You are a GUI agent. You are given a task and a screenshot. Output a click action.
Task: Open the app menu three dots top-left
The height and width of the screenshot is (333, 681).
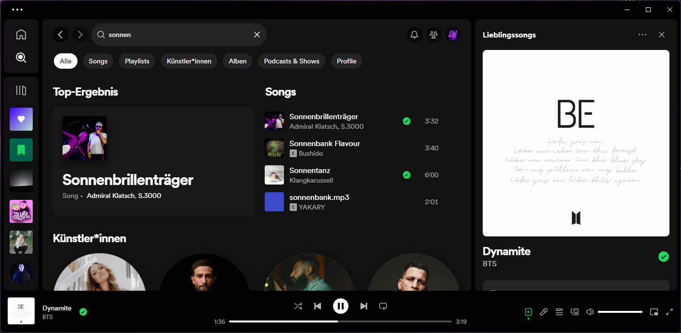(x=17, y=10)
